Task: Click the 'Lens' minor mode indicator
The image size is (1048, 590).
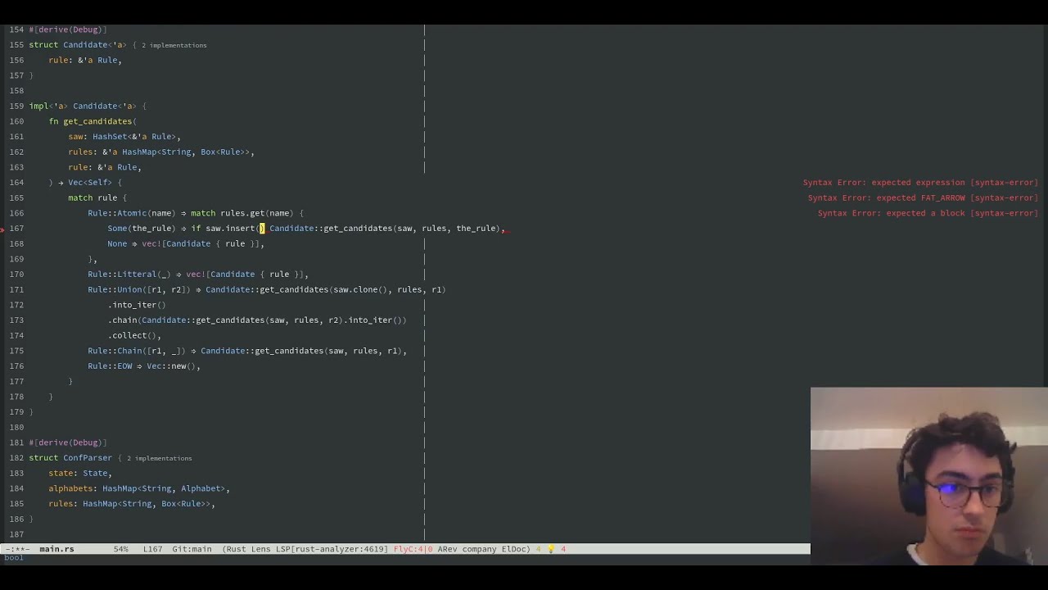Action: [x=260, y=549]
